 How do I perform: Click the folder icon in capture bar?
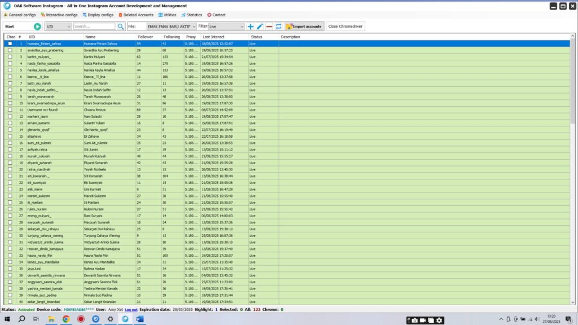click(431, 320)
